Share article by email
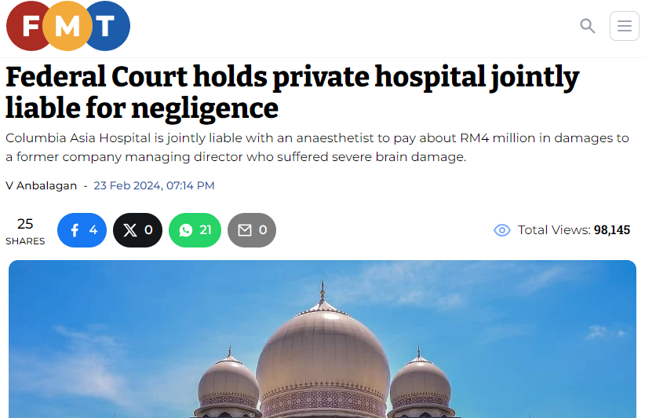Viewport: 645px width, 418px height. (252, 229)
